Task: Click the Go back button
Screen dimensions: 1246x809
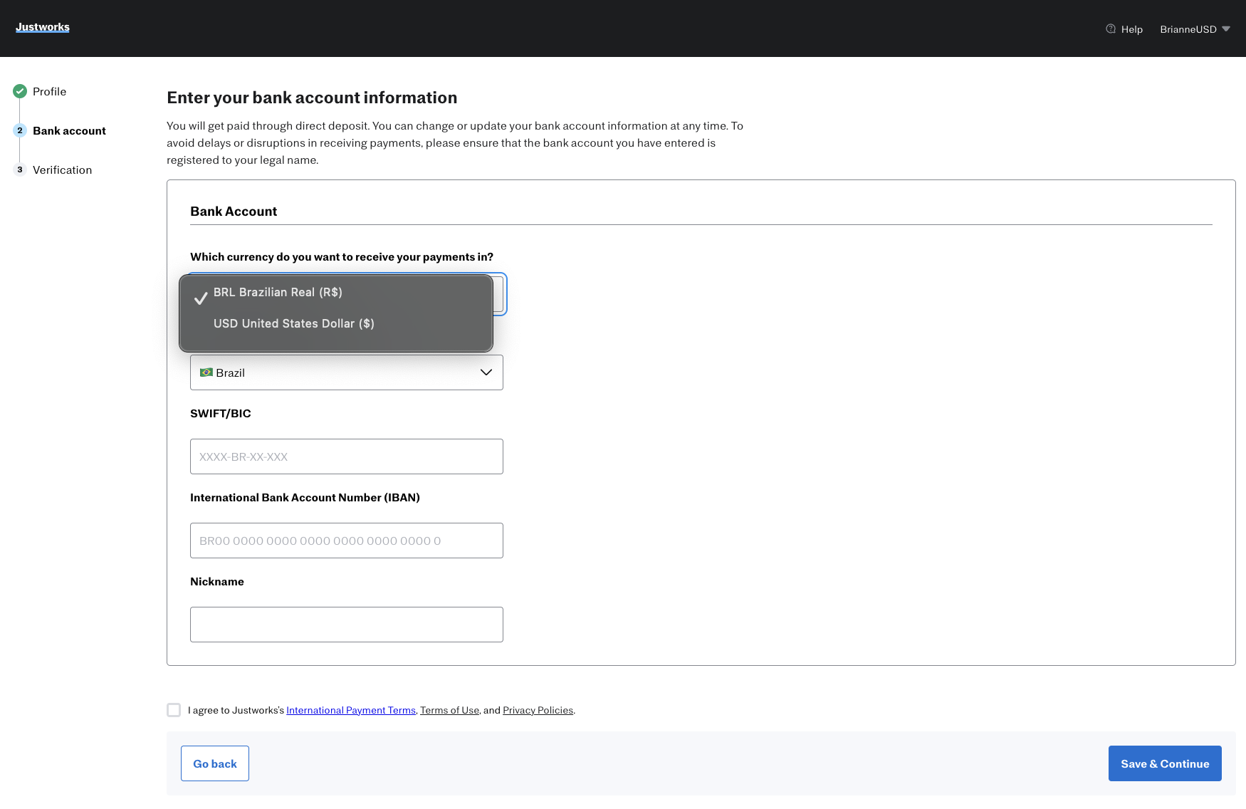Action: point(215,763)
